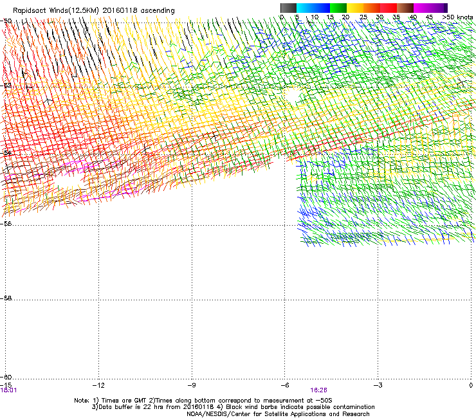Click the '-3' longitude axis label
The width and height of the screenshot is (476, 418).
click(x=378, y=385)
